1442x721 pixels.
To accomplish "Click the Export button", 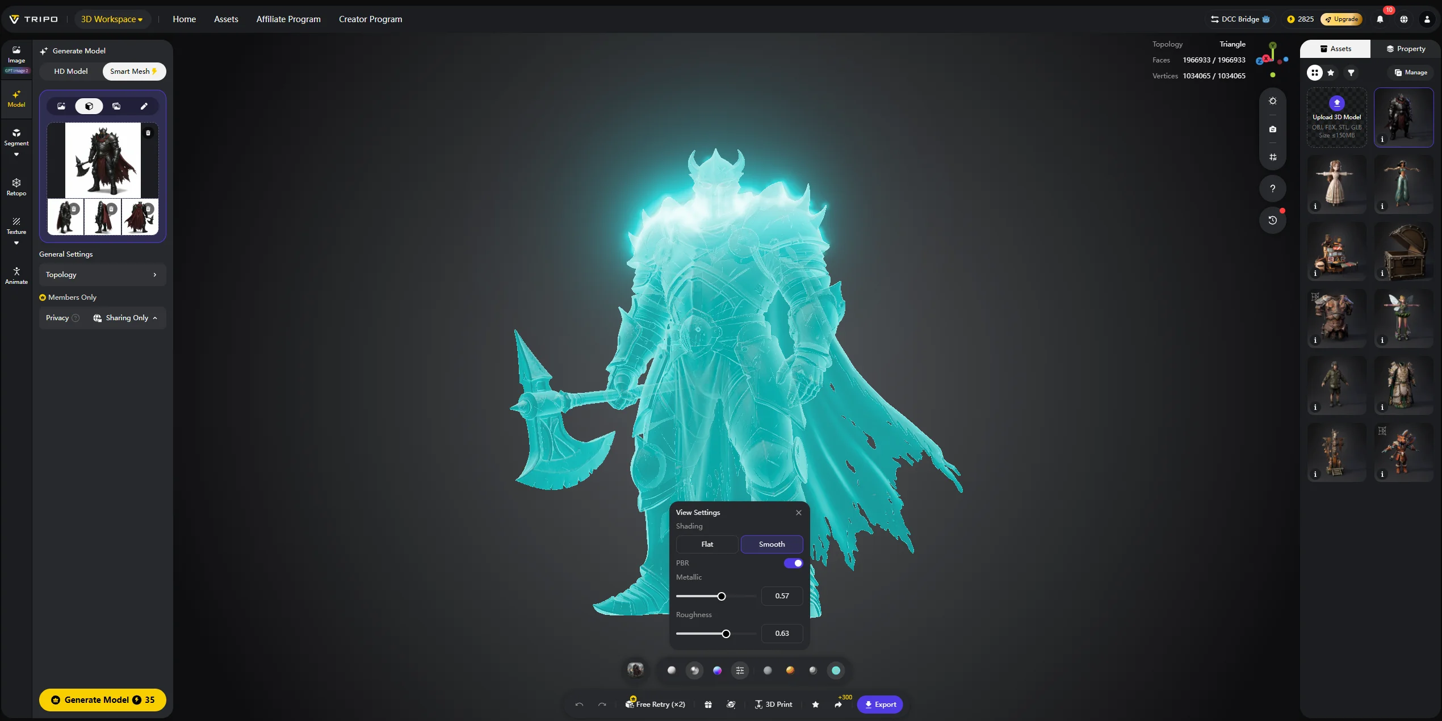I will tap(880, 705).
